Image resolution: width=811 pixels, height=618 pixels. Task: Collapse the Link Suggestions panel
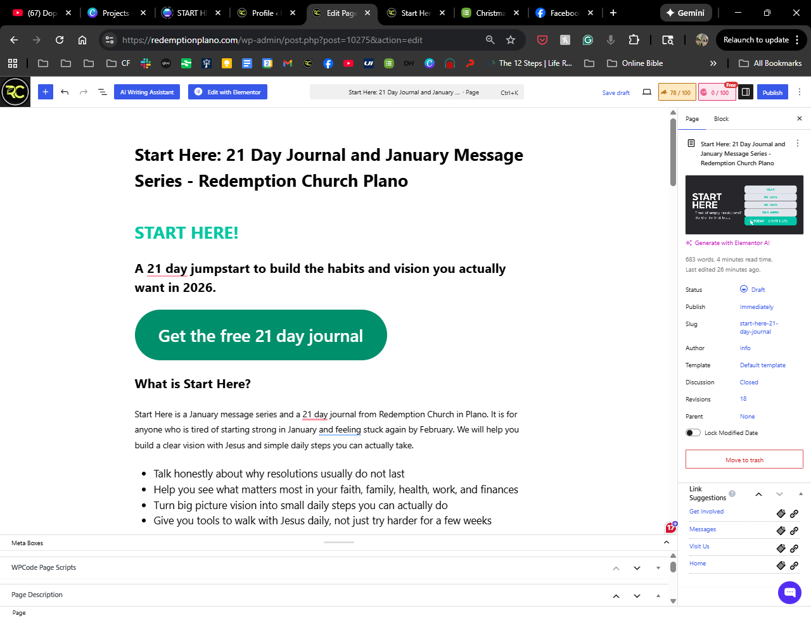click(x=758, y=494)
